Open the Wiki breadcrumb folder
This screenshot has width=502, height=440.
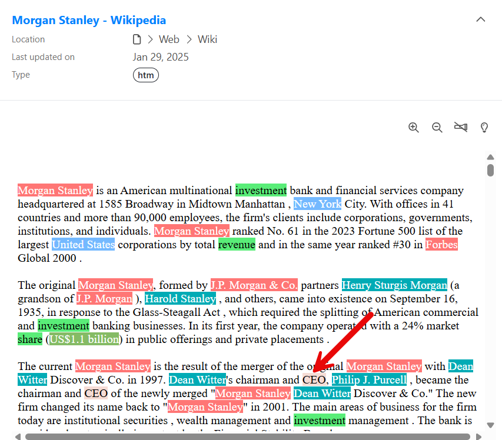[x=207, y=39]
